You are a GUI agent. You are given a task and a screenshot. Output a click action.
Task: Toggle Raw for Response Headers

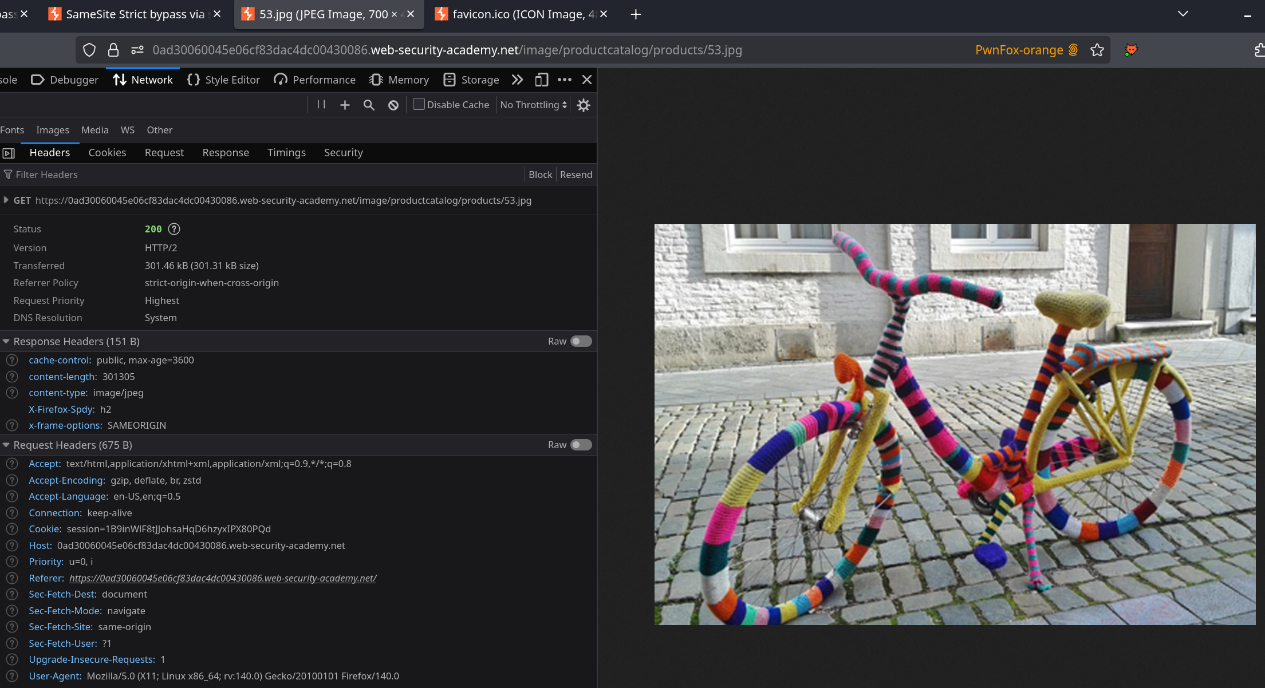tap(581, 342)
